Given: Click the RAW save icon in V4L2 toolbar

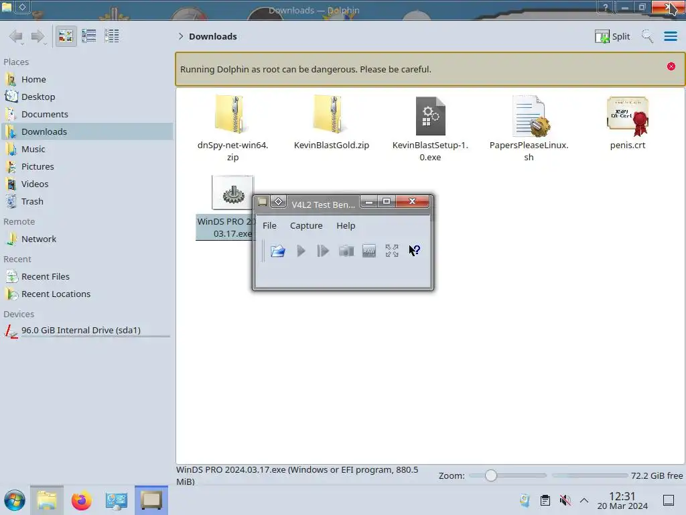Looking at the screenshot, I should 369,251.
